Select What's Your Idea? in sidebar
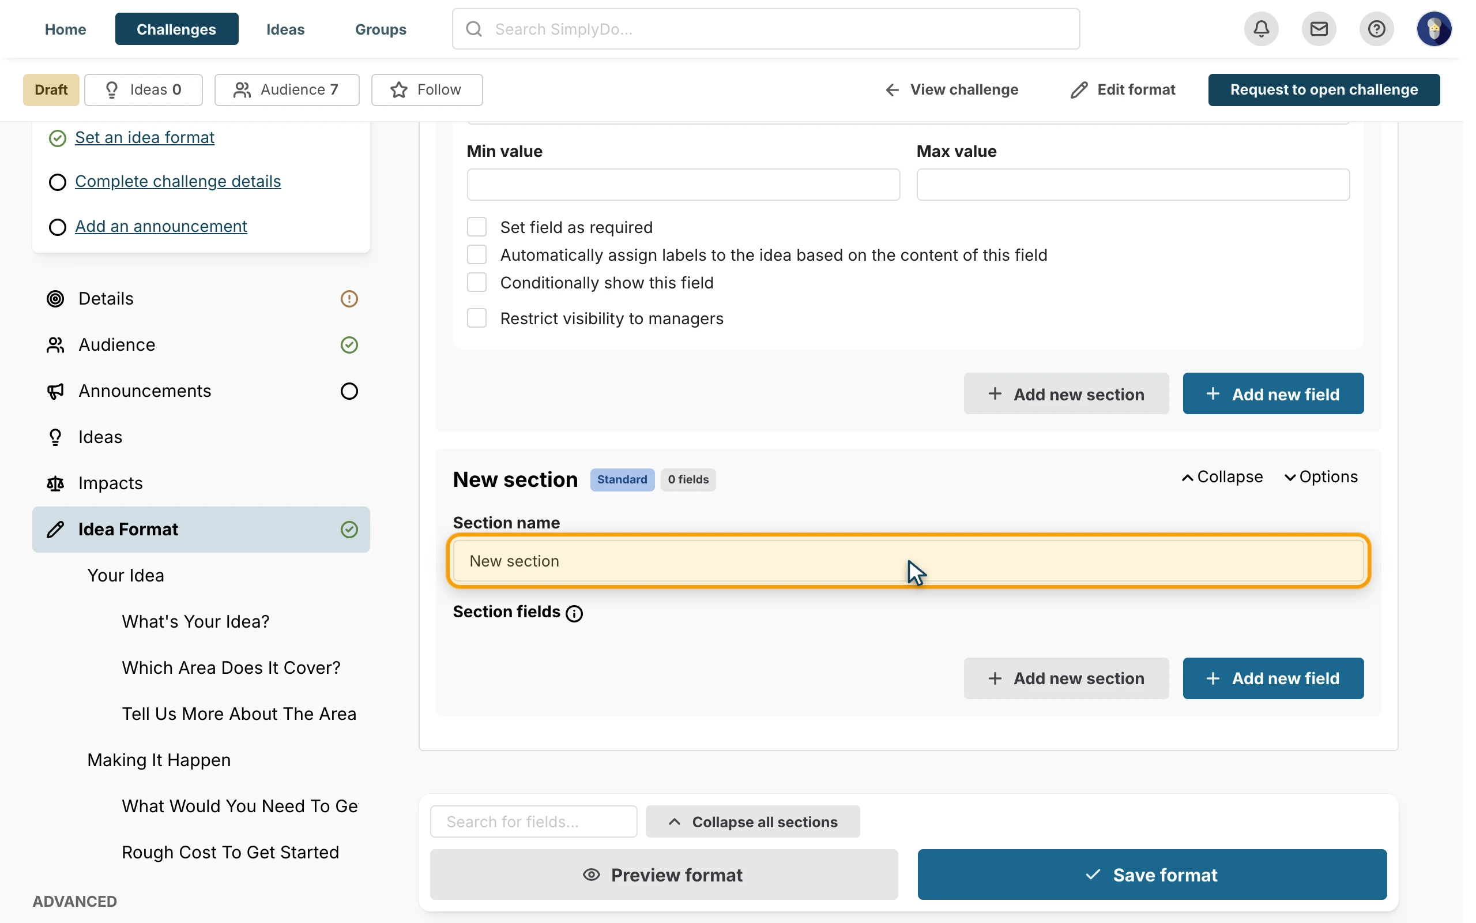 (x=196, y=621)
